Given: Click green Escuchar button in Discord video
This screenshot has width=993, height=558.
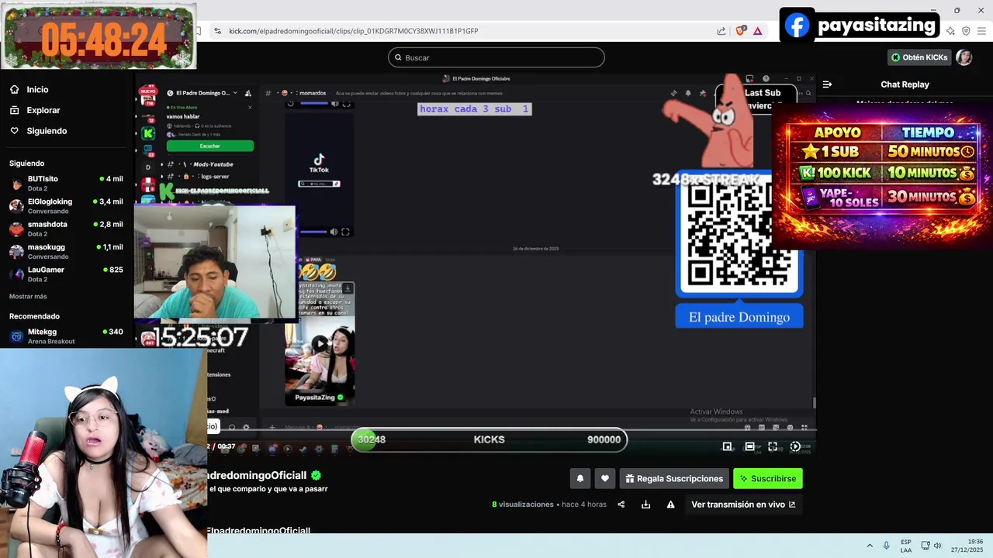Looking at the screenshot, I should (209, 146).
